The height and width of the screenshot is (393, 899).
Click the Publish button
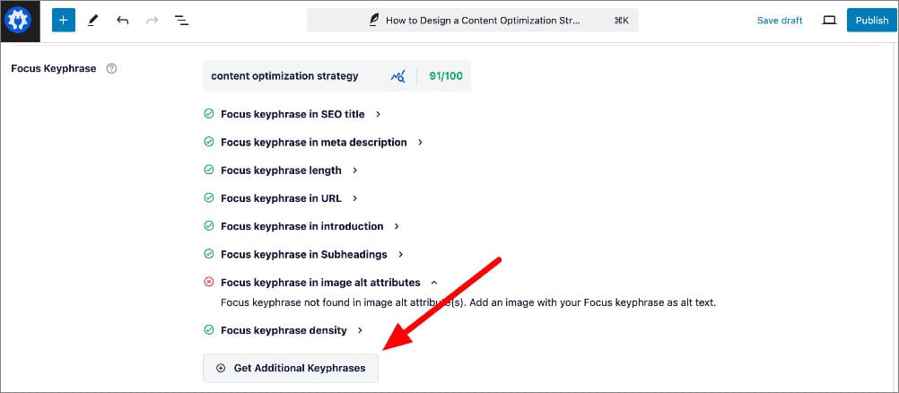click(872, 20)
